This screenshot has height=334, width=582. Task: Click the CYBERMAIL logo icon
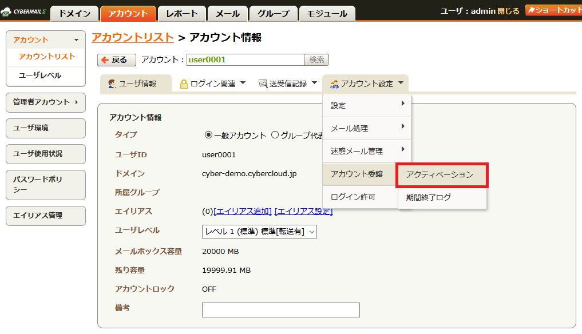[6, 11]
